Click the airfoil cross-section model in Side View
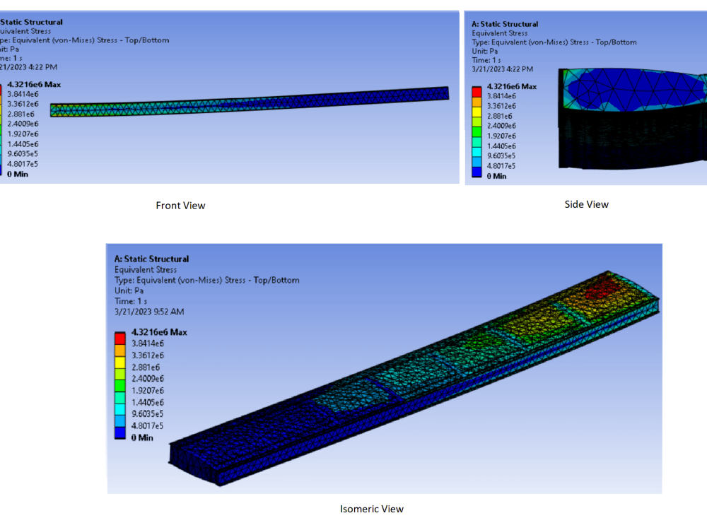Viewport: 707px width, 530px height. click(632, 119)
